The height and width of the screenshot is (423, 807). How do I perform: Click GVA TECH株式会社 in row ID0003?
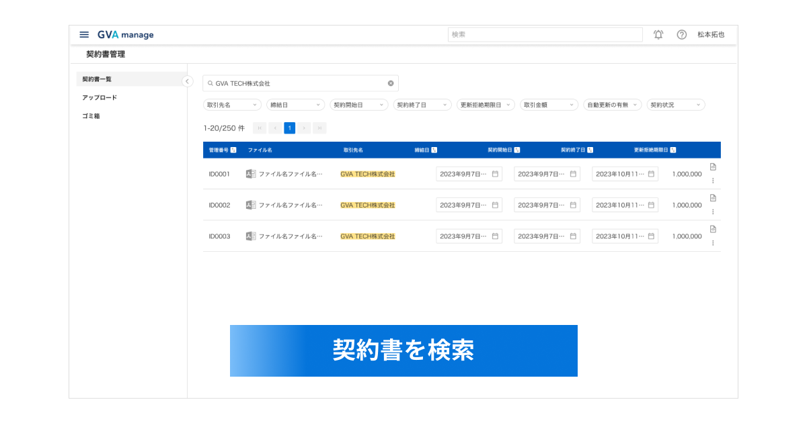[368, 236]
